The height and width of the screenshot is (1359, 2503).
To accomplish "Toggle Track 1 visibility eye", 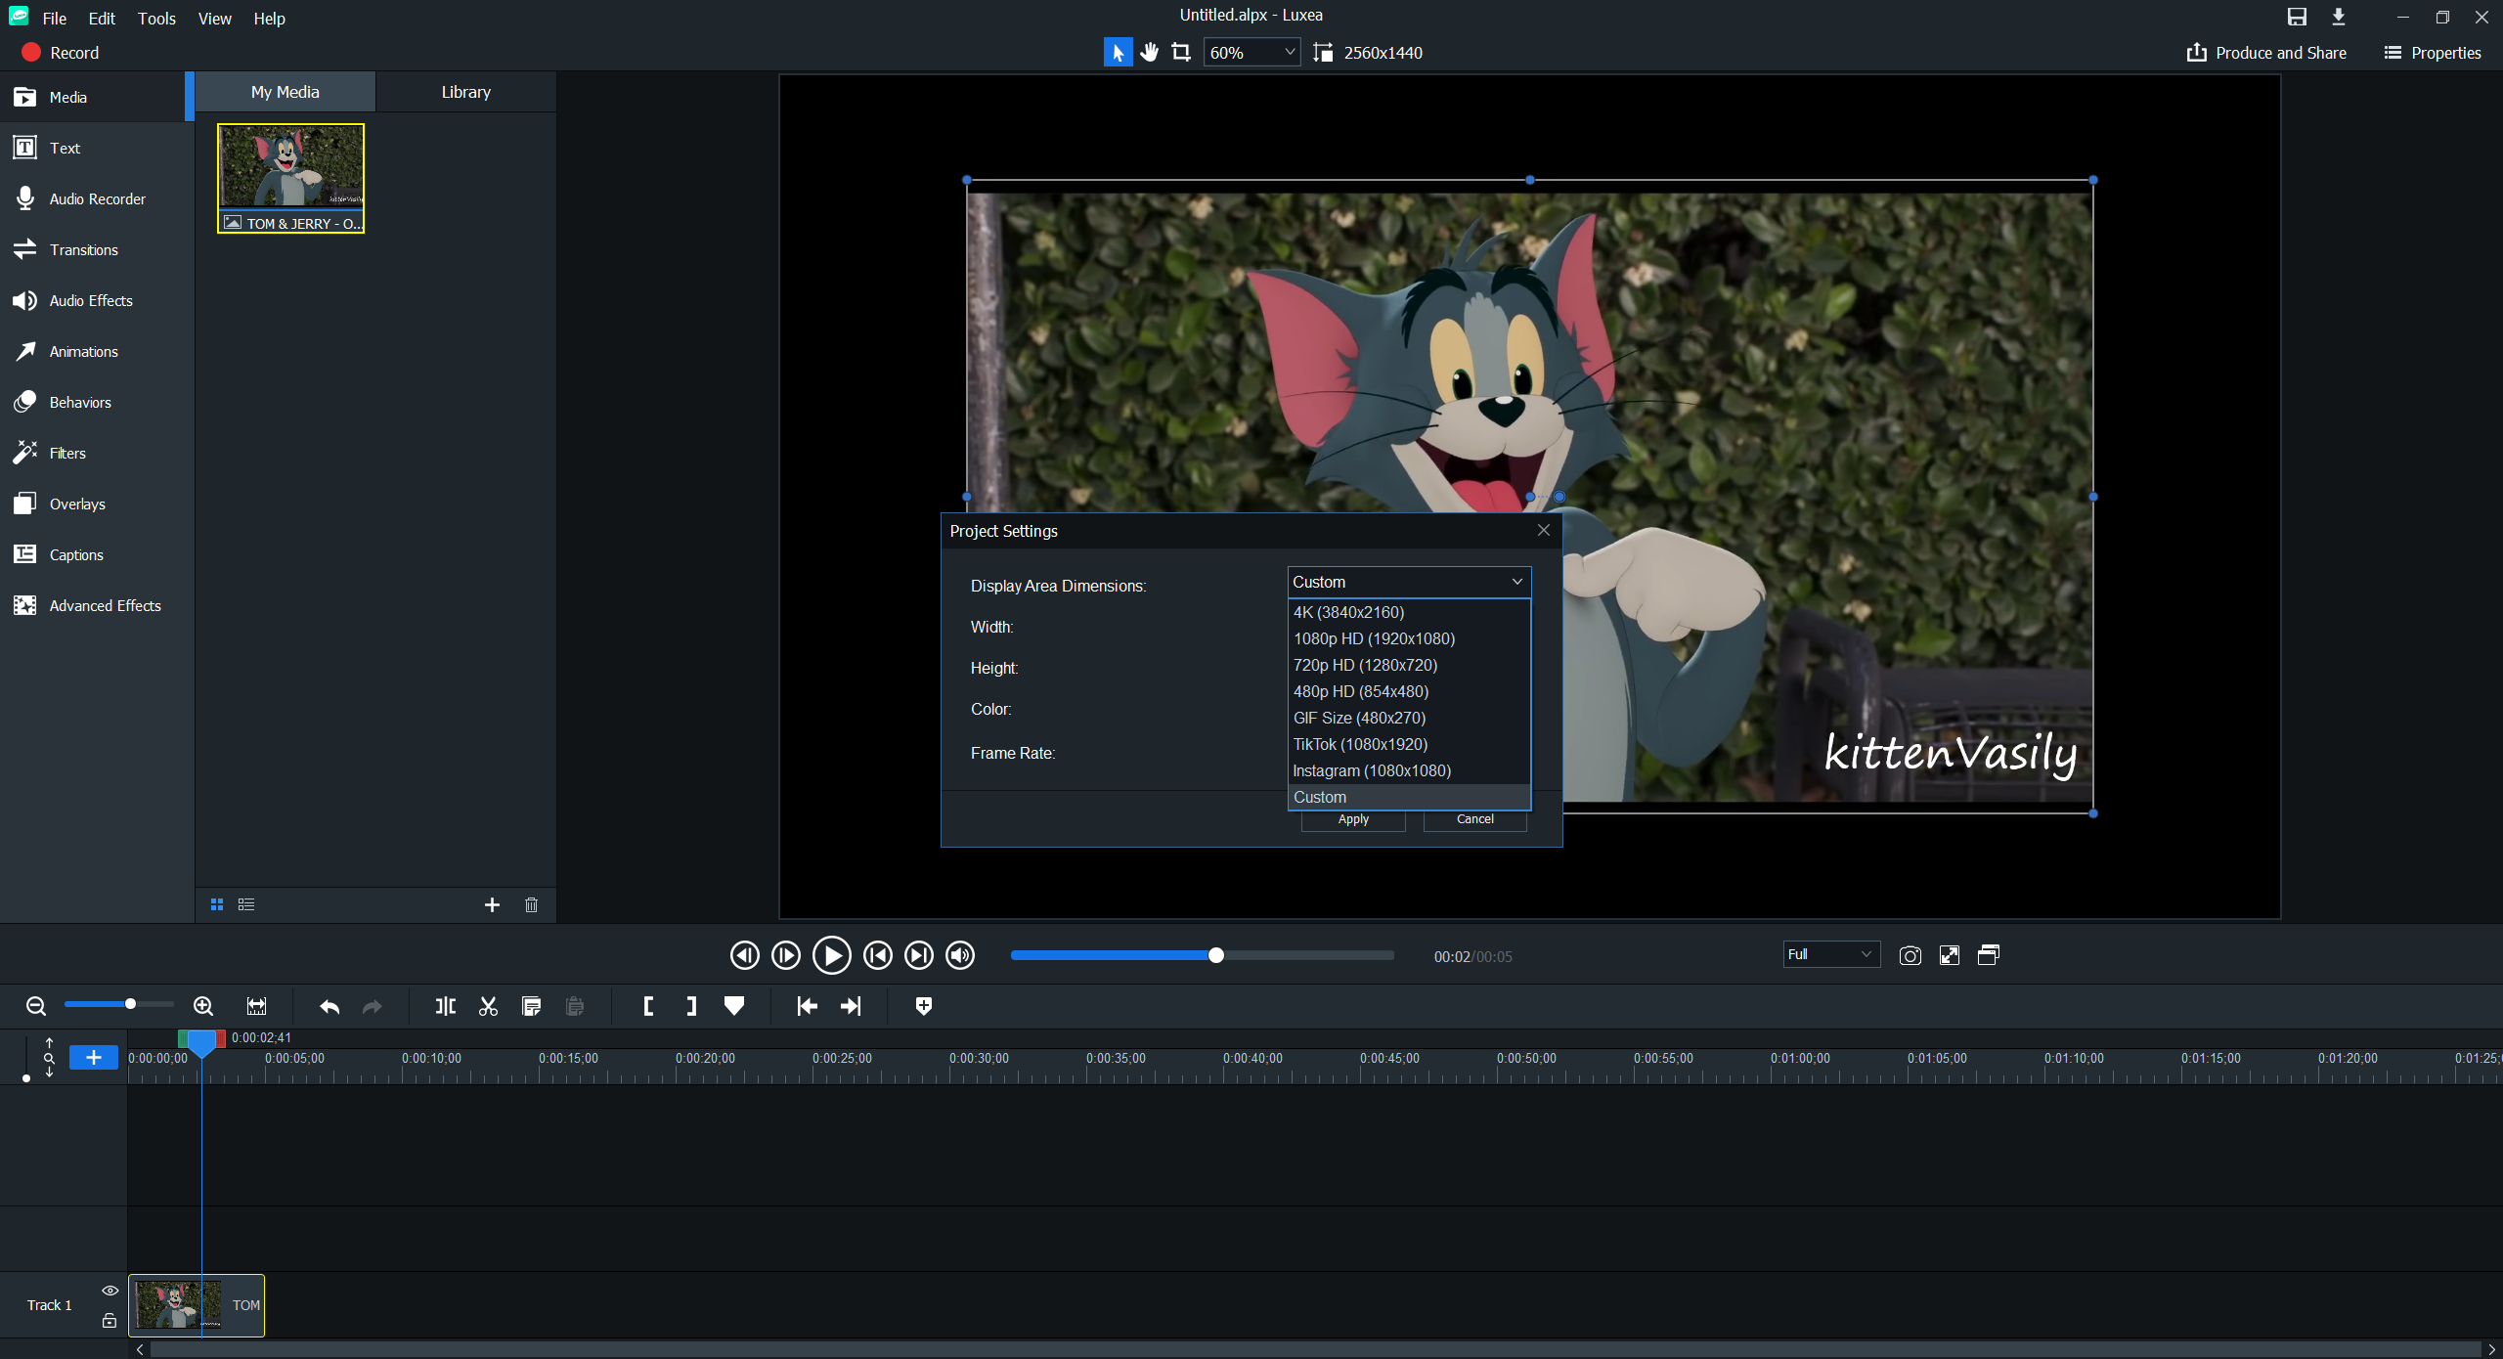I will point(110,1291).
